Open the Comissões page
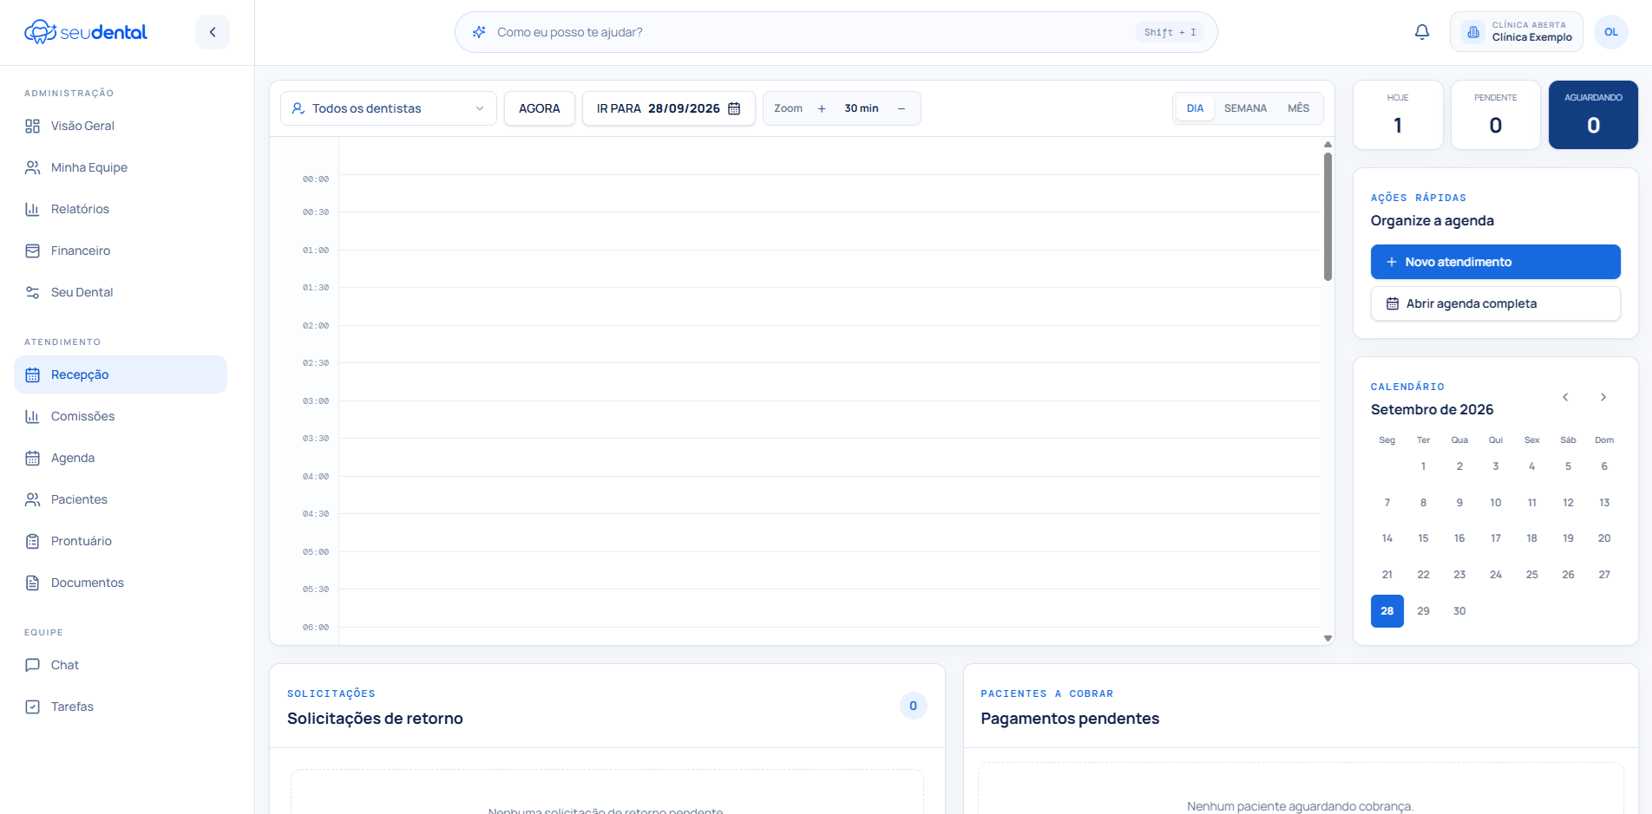The height and width of the screenshot is (814, 1652). click(x=121, y=416)
